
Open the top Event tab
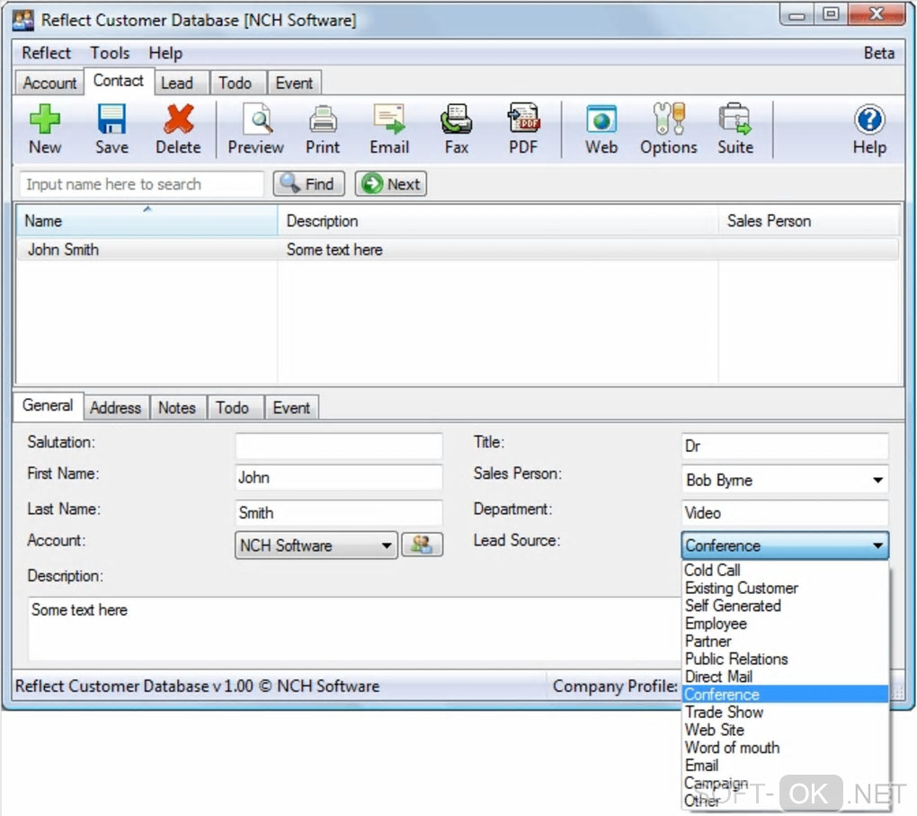[x=294, y=83]
